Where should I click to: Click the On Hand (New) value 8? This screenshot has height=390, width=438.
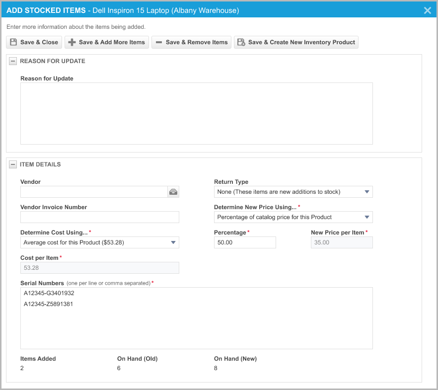click(216, 368)
